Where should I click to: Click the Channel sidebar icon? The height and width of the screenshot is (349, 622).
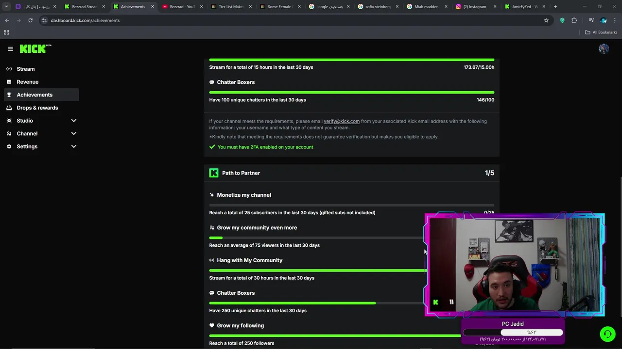(9, 134)
